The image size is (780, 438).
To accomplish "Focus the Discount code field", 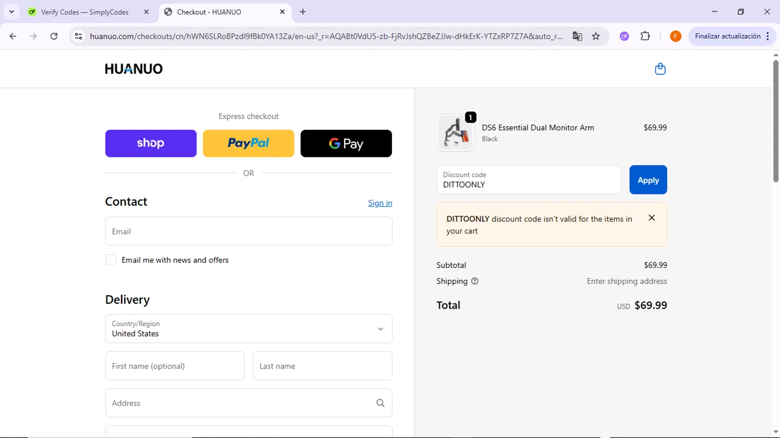I will click(x=529, y=180).
